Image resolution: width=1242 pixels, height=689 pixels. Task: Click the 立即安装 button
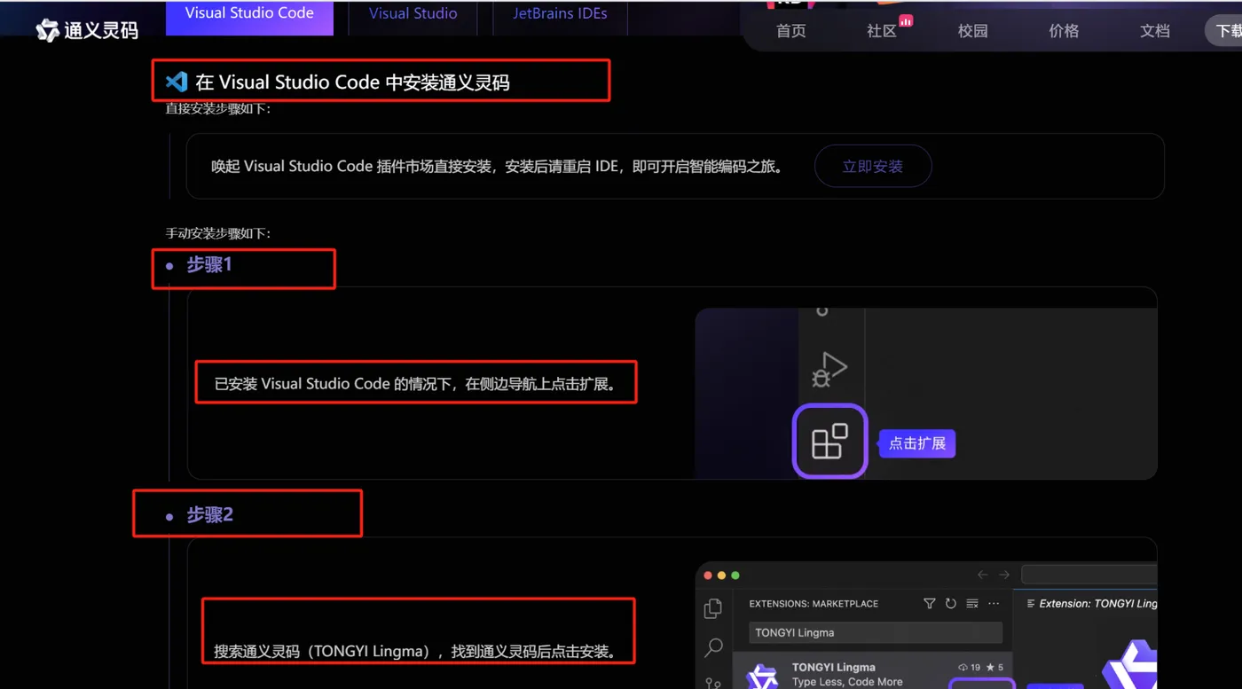coord(873,166)
